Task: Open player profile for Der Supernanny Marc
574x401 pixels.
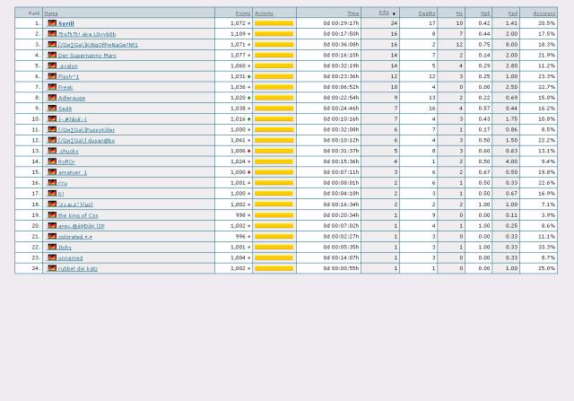Action: pos(87,56)
